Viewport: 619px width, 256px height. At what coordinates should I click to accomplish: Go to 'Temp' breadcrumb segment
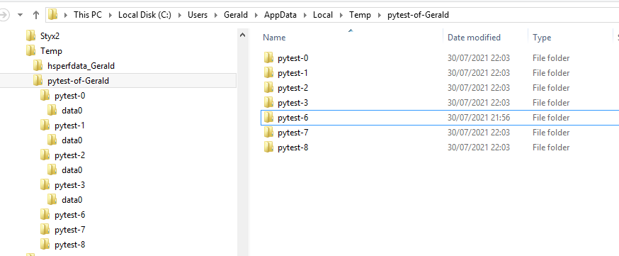tap(360, 15)
